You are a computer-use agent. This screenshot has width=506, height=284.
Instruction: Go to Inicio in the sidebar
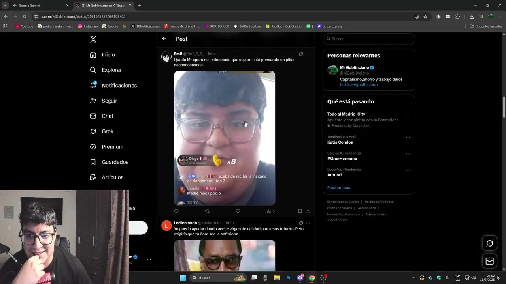(102, 55)
